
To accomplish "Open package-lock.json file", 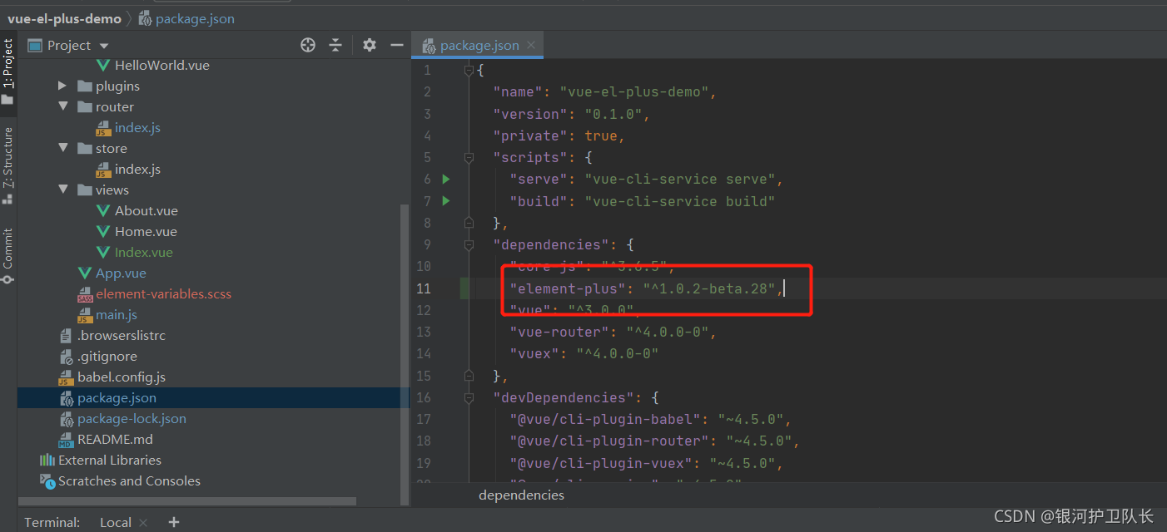I will [x=132, y=418].
